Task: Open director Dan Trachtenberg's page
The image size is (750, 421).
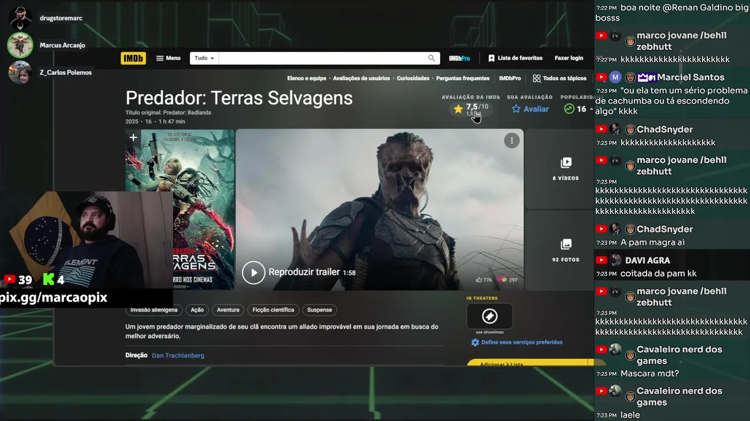Action: click(x=178, y=356)
